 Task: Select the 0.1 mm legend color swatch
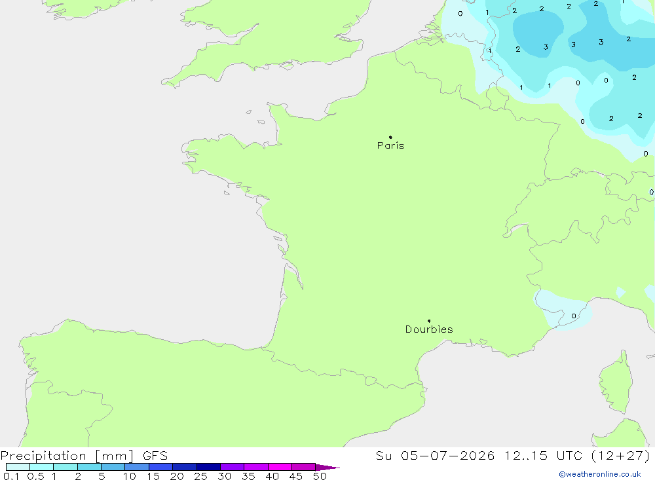tap(18, 467)
